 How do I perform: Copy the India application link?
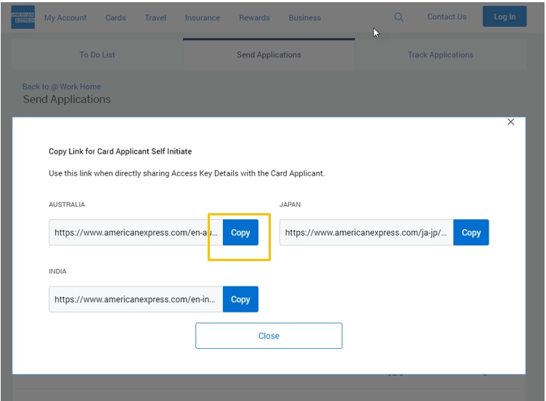240,299
